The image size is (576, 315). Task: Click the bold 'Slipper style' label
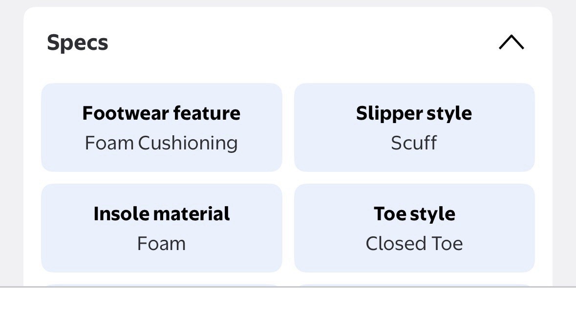(x=414, y=113)
